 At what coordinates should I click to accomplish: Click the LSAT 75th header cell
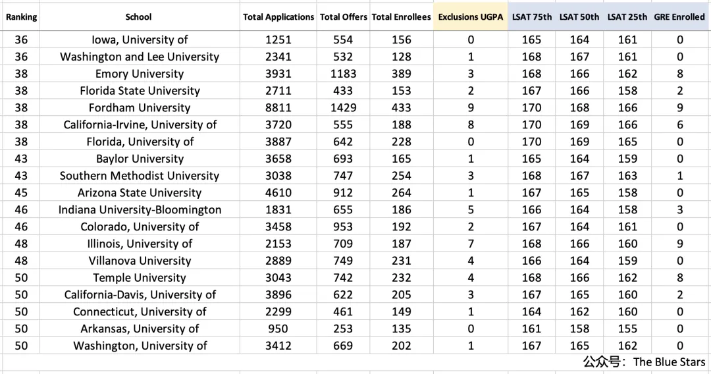pos(531,17)
